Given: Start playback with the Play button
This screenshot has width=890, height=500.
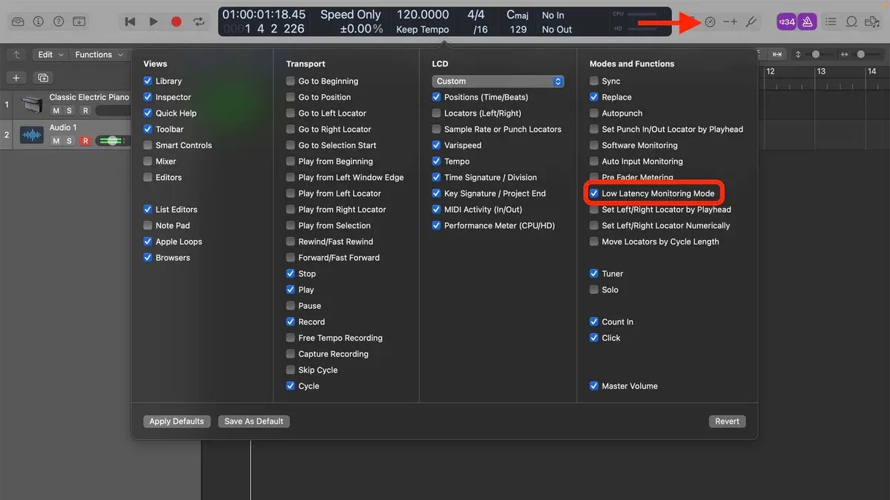Looking at the screenshot, I should point(153,21).
